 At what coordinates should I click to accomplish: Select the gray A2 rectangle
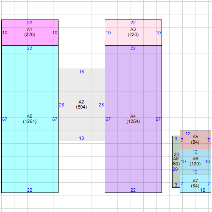(81, 105)
